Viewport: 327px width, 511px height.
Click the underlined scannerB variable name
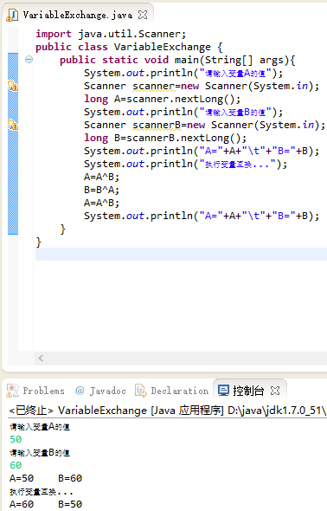(153, 125)
